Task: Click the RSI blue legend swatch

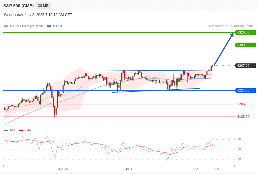Action: [6, 130]
